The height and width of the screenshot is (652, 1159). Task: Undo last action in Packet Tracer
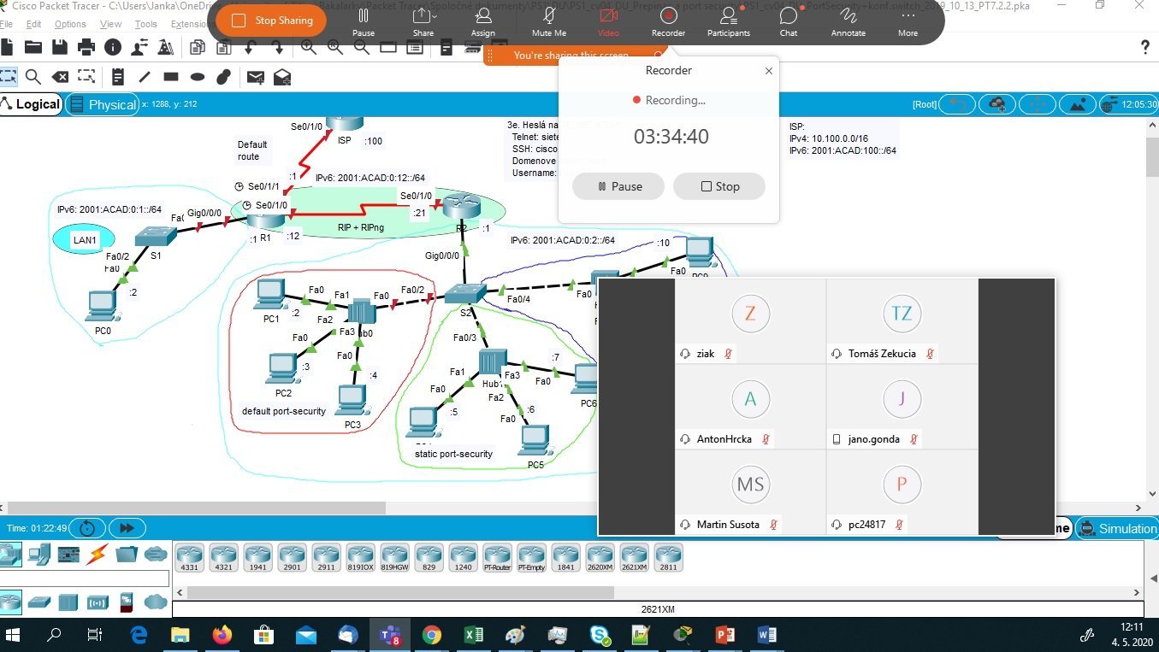click(251, 47)
